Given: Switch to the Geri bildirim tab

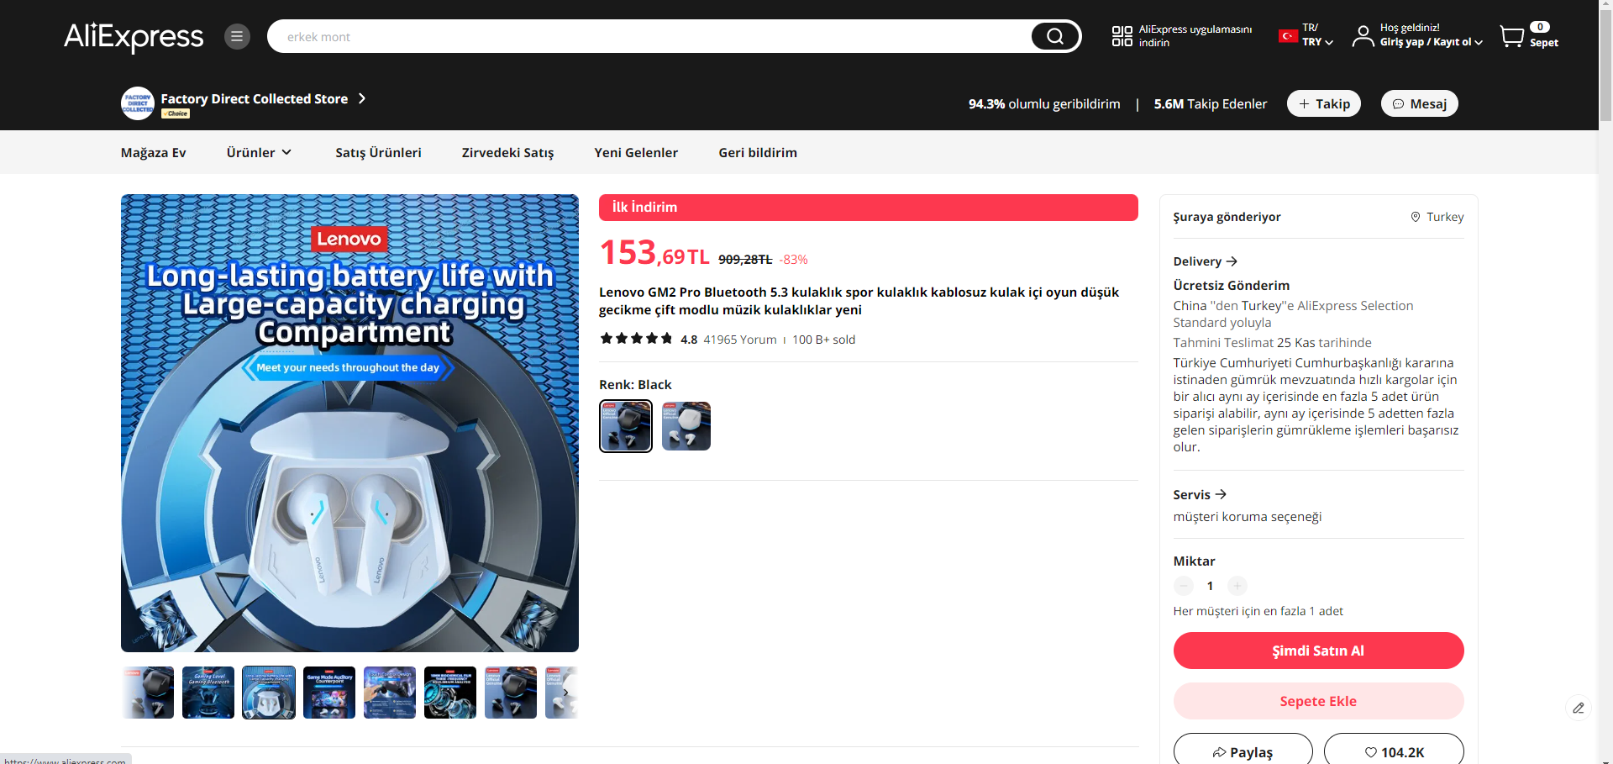Looking at the screenshot, I should 758,152.
